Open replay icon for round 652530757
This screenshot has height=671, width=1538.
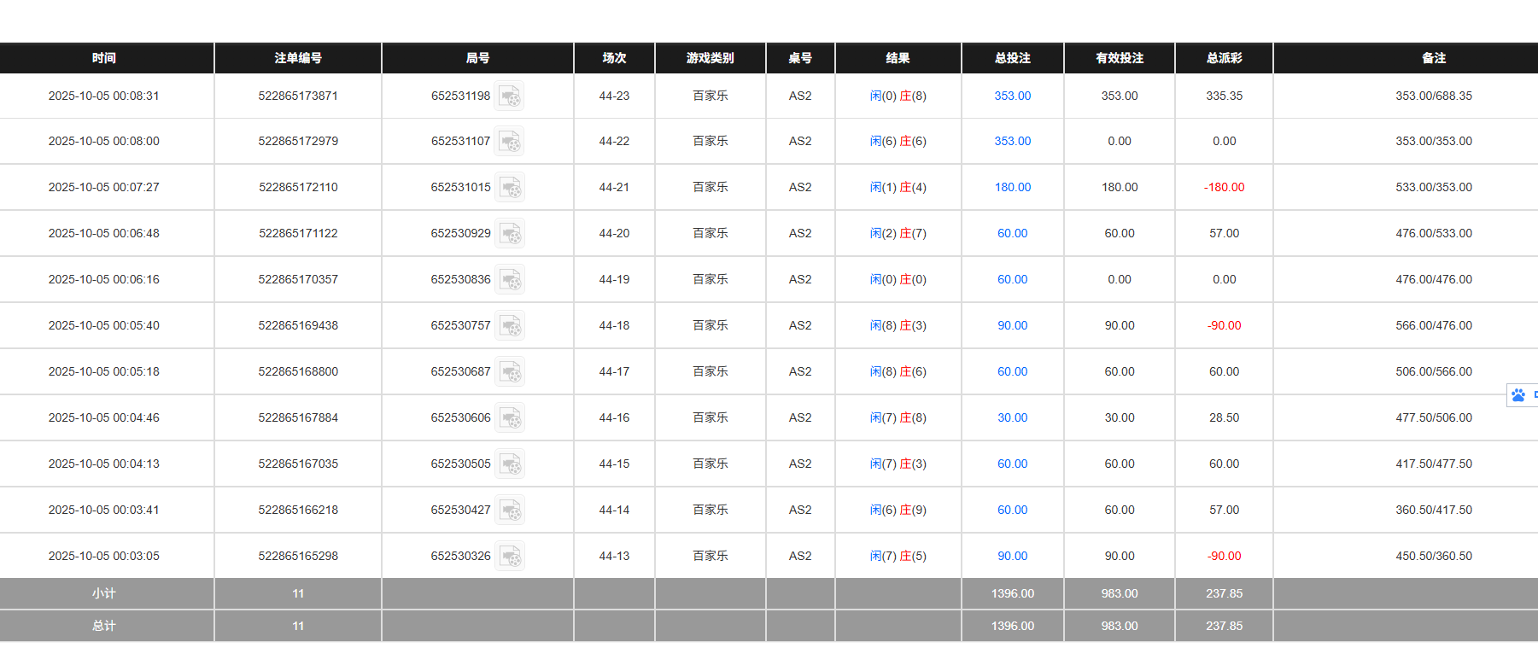(510, 325)
